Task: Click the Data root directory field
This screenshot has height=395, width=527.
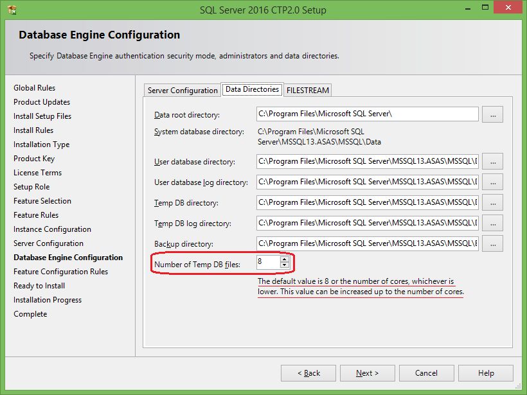Action: 368,114
